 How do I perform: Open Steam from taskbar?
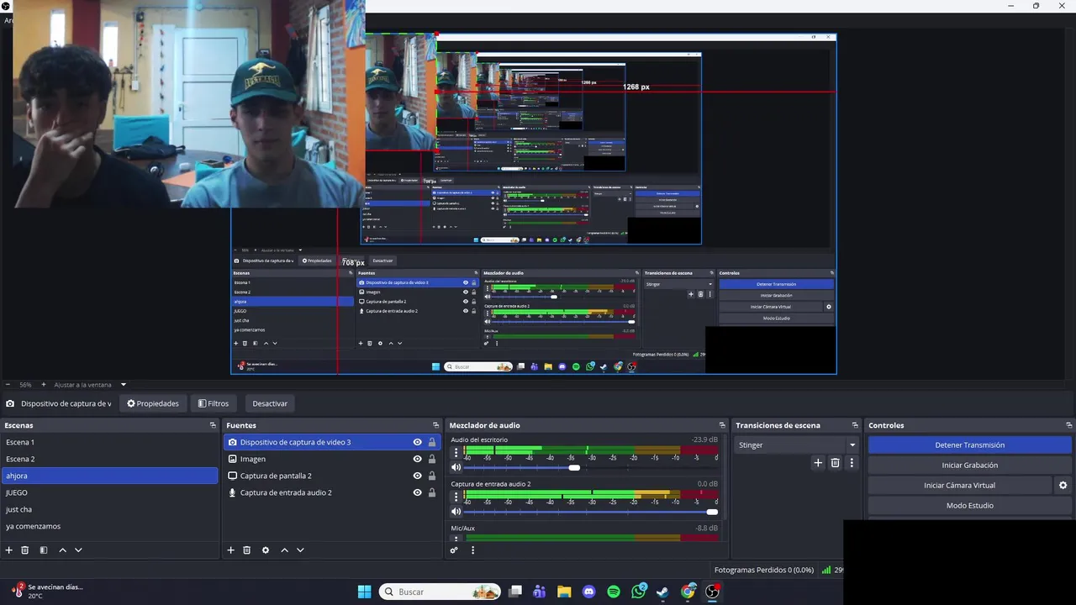click(x=663, y=592)
